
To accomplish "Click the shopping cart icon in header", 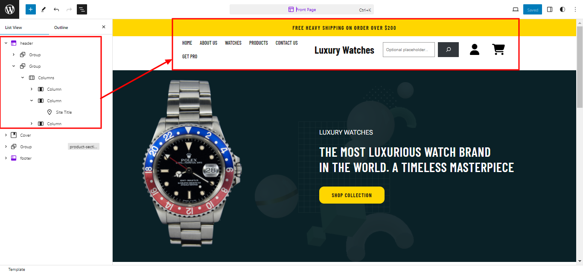I will [498, 49].
